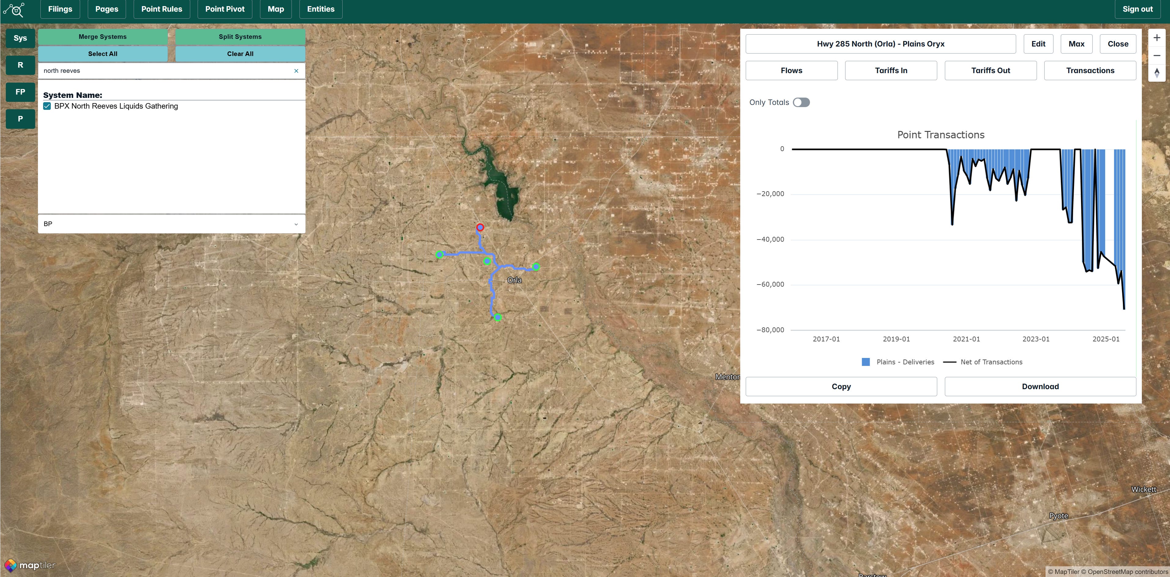The height and width of the screenshot is (577, 1170).
Task: Open the Filings page
Action: [60, 9]
